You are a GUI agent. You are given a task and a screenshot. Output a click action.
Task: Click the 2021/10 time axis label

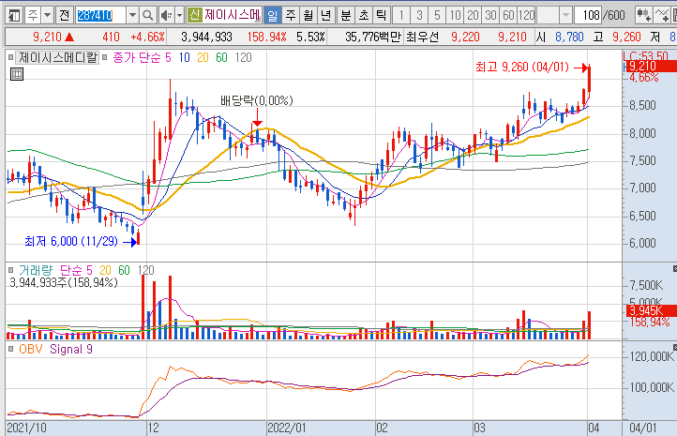tap(26, 428)
